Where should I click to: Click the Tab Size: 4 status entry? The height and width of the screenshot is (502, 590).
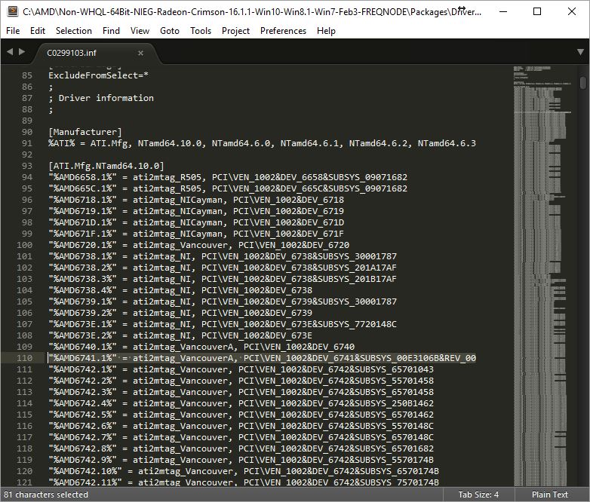pos(478,494)
